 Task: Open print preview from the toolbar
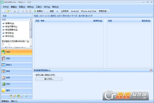click(x=18, y=11)
